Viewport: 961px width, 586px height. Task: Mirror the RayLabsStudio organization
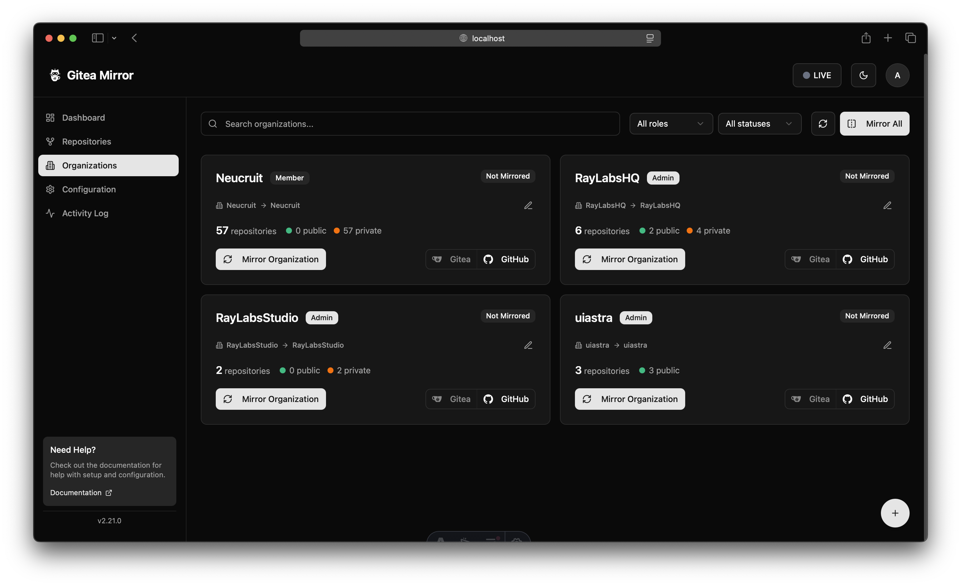pos(271,399)
